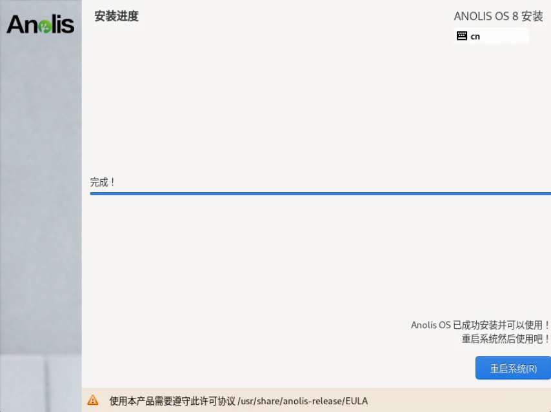Click the message '重启系统然后使用吧！'

(x=506, y=339)
